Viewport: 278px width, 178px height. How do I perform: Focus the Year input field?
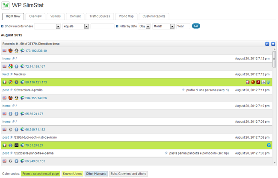click(x=183, y=26)
